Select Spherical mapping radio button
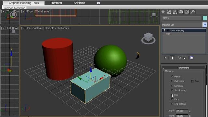This screenshot has width=208, height=117. [x=172, y=86]
